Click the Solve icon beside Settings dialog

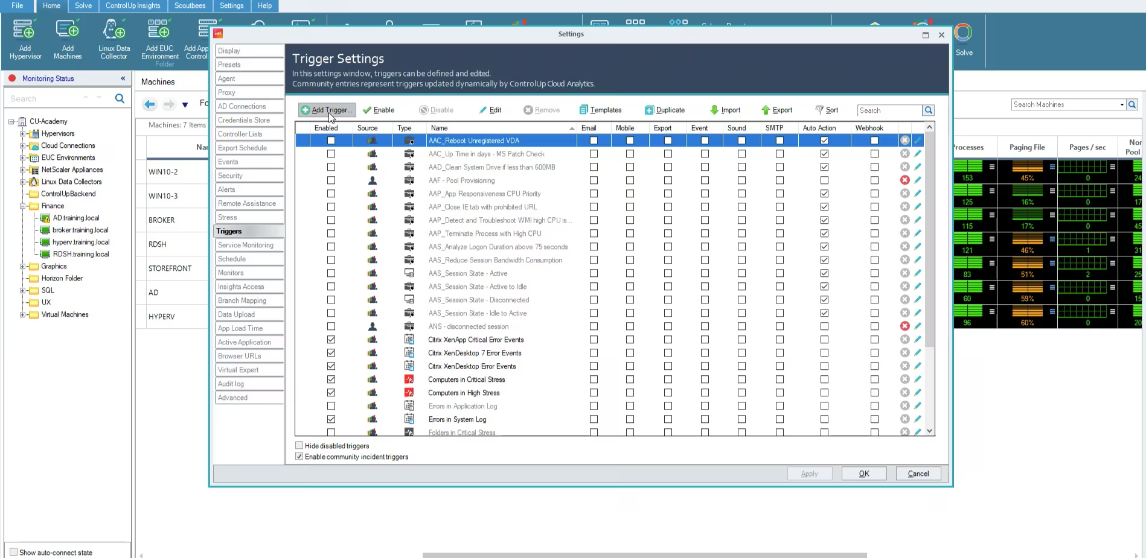(964, 40)
